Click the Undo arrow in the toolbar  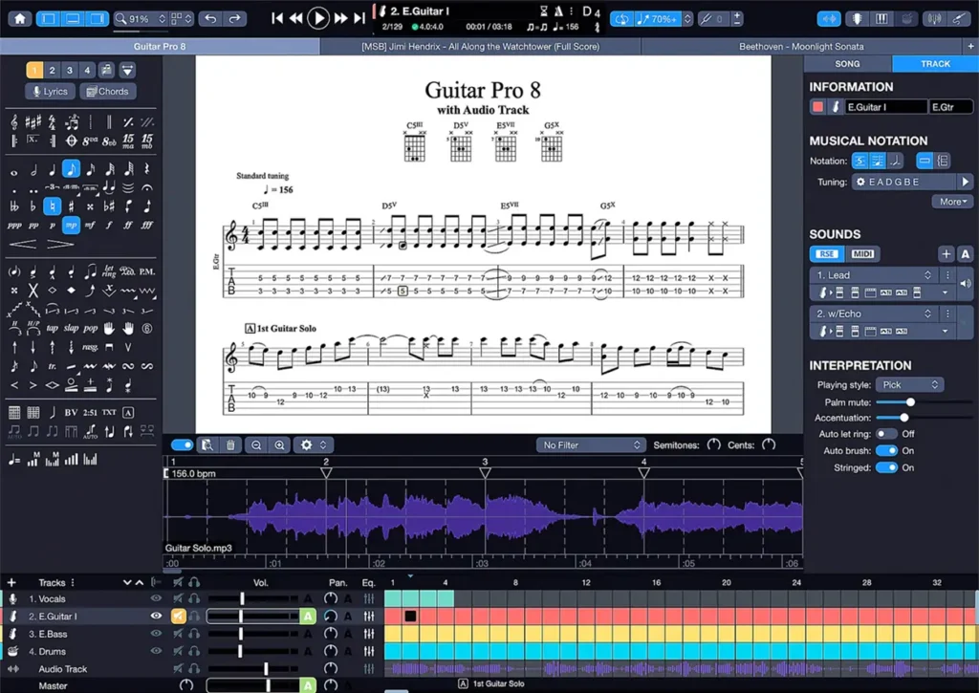click(210, 19)
